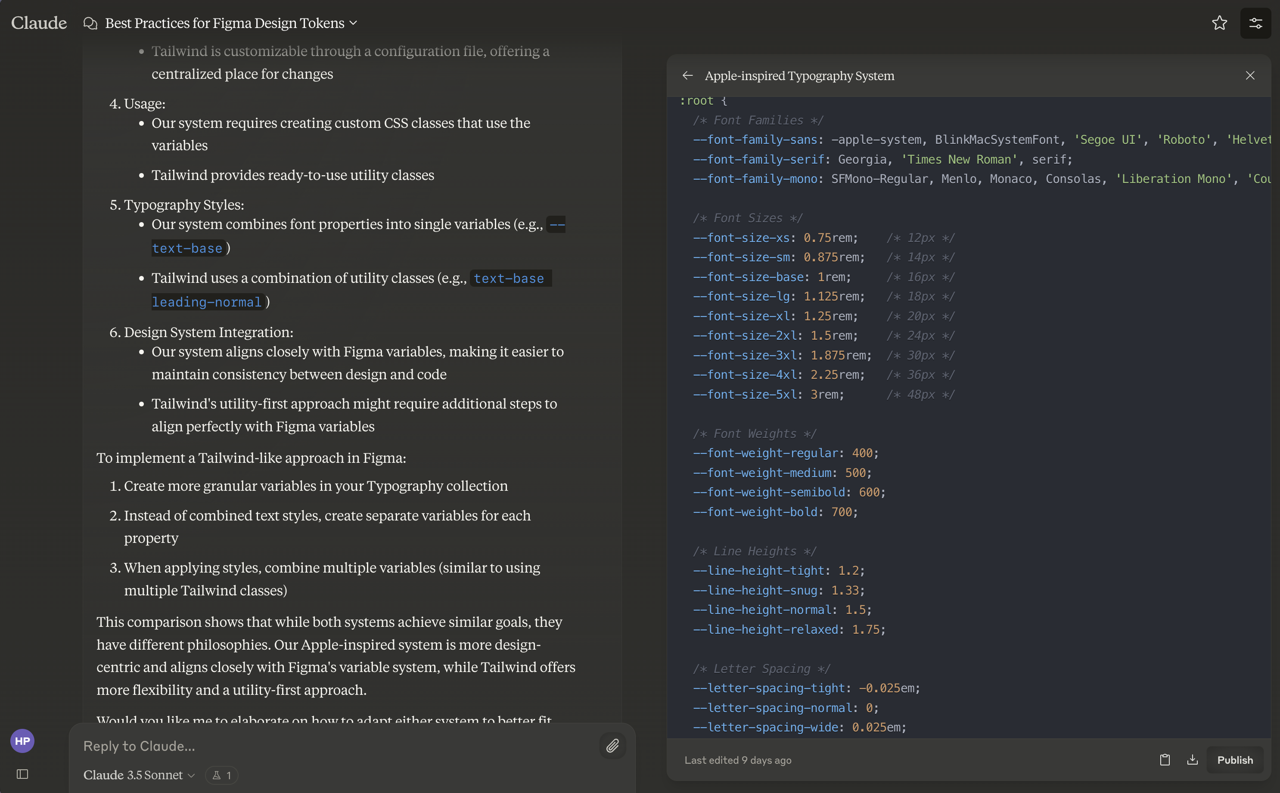Screen dimensions: 1280x793
Task: Click the conversation title text
Action: coord(224,23)
